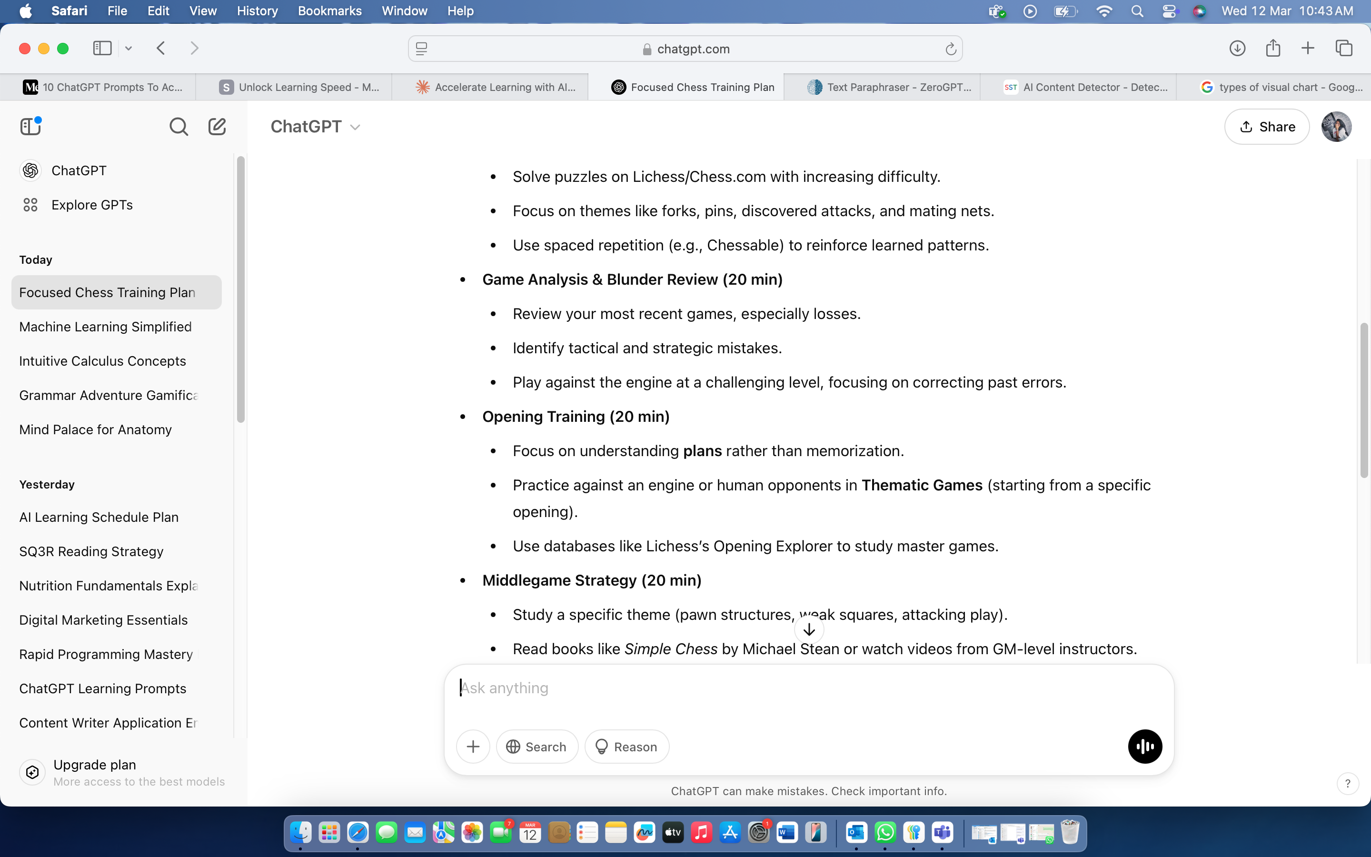The width and height of the screenshot is (1371, 857).
Task: Toggle Safari's sidebar
Action: pos(102,48)
